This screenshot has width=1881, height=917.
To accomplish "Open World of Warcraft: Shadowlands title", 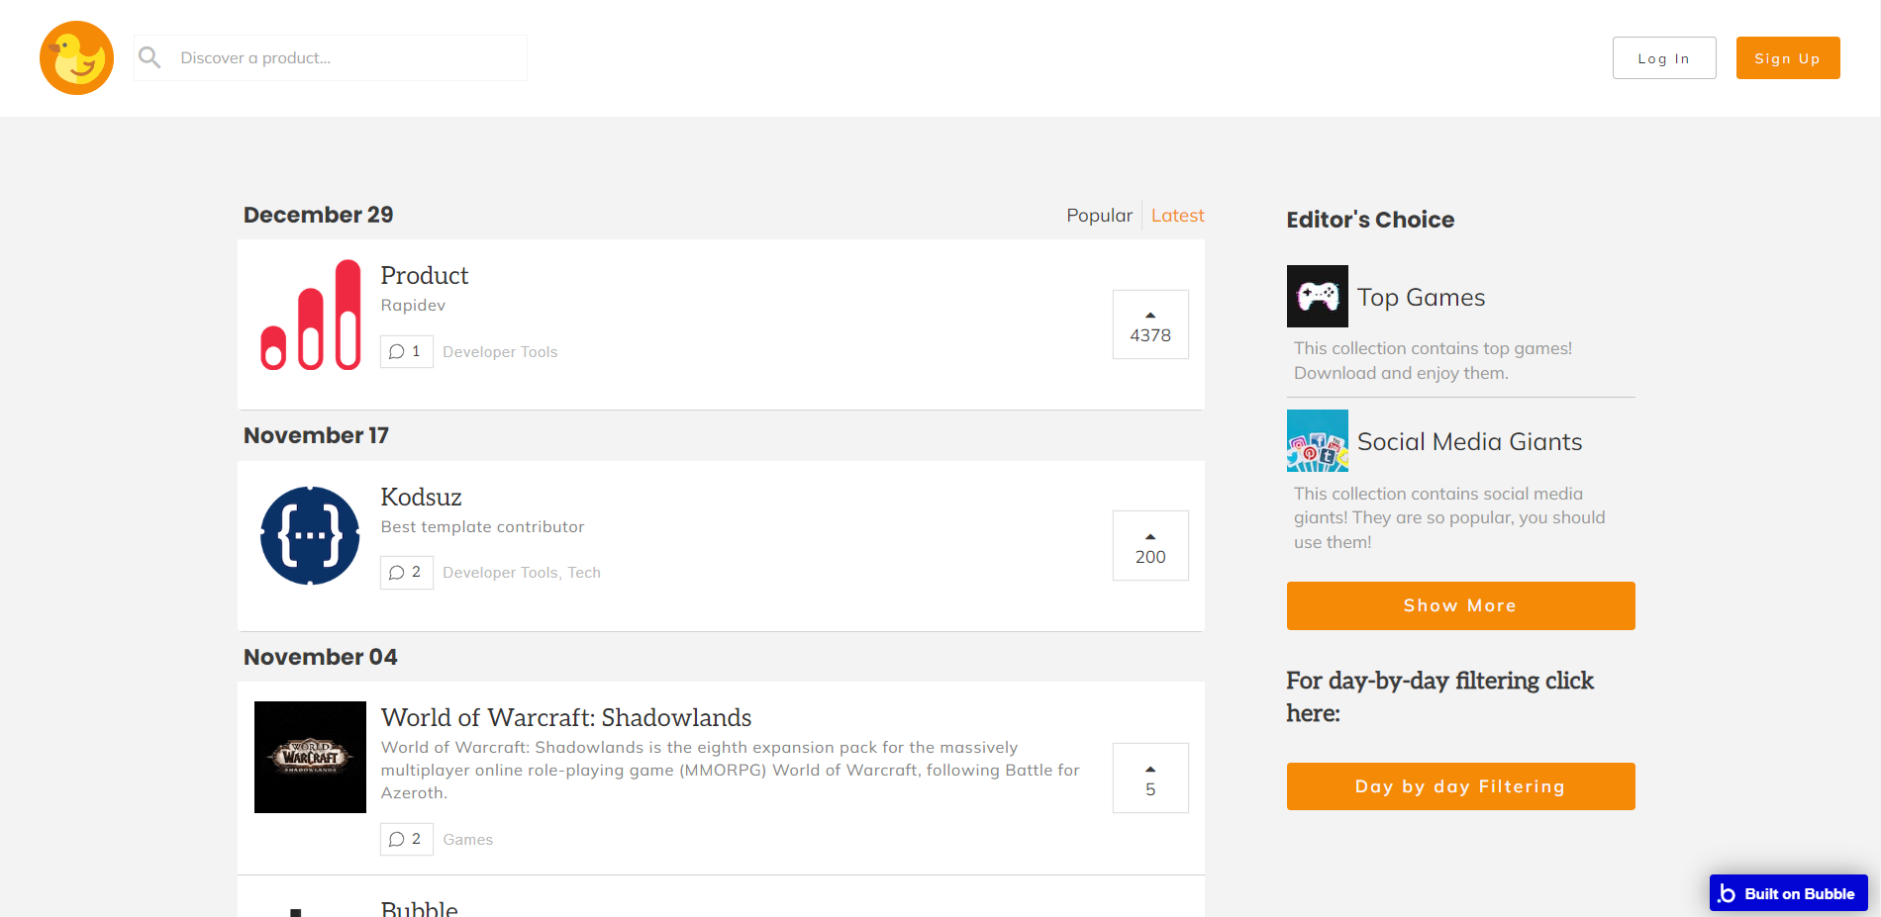I will tap(566, 717).
